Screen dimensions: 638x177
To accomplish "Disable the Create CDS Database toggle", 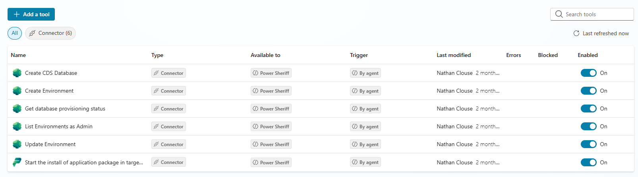I will [x=588, y=73].
